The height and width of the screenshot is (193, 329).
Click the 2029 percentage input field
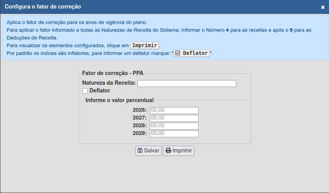point(174,134)
